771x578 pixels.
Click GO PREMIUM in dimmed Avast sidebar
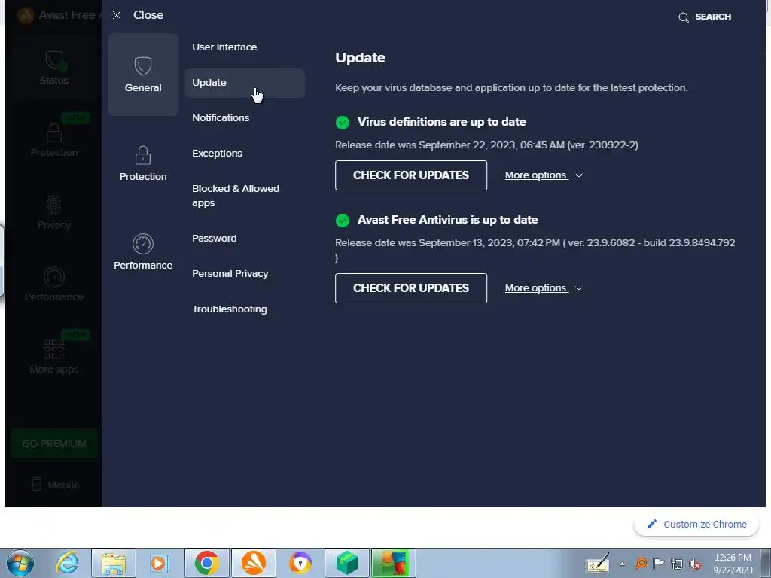coord(54,444)
